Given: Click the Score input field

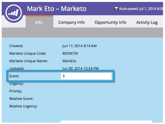Looking at the screenshot, I should pos(86,76).
